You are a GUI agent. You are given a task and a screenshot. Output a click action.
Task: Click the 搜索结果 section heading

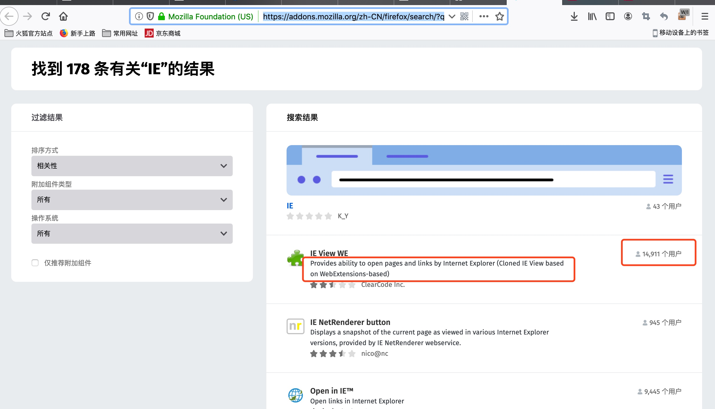(x=302, y=117)
